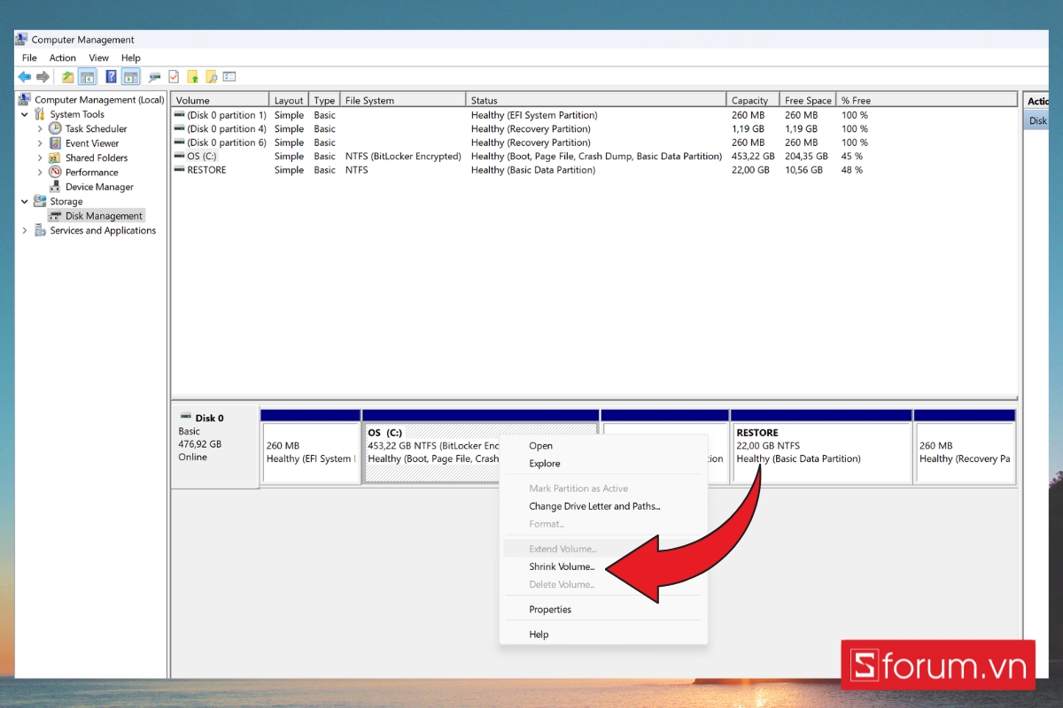Screen dimensions: 1063x708
Task: Collapse the System Tools node
Action: [25, 114]
